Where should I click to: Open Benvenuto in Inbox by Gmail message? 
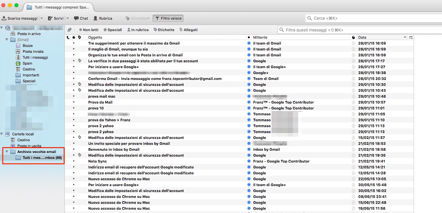point(114,149)
